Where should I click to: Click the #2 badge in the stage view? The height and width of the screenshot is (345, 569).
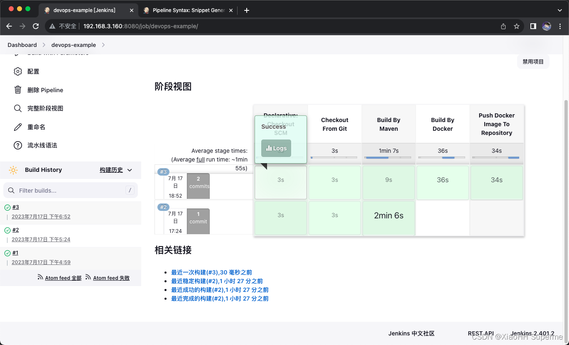point(163,207)
